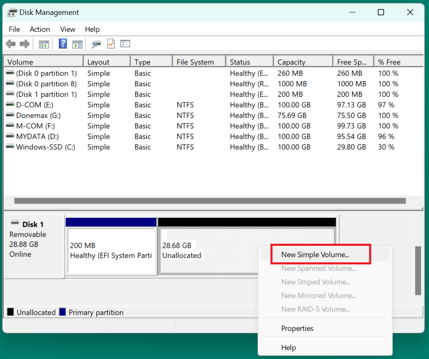
Task: Open the File menu
Action: [14, 29]
